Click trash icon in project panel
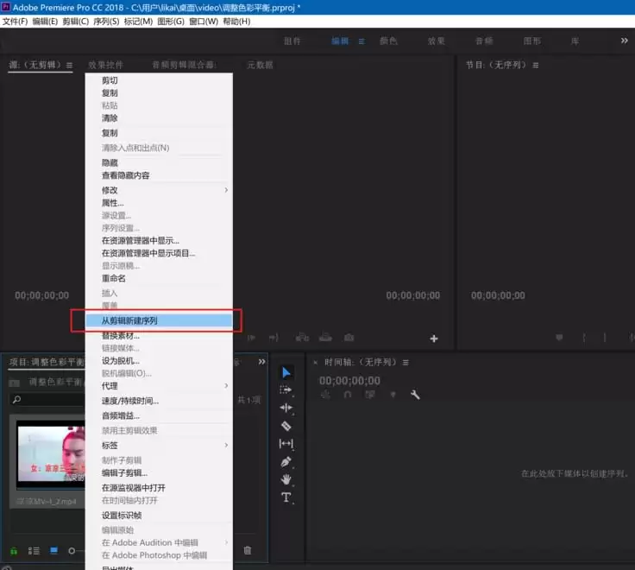 (x=248, y=550)
